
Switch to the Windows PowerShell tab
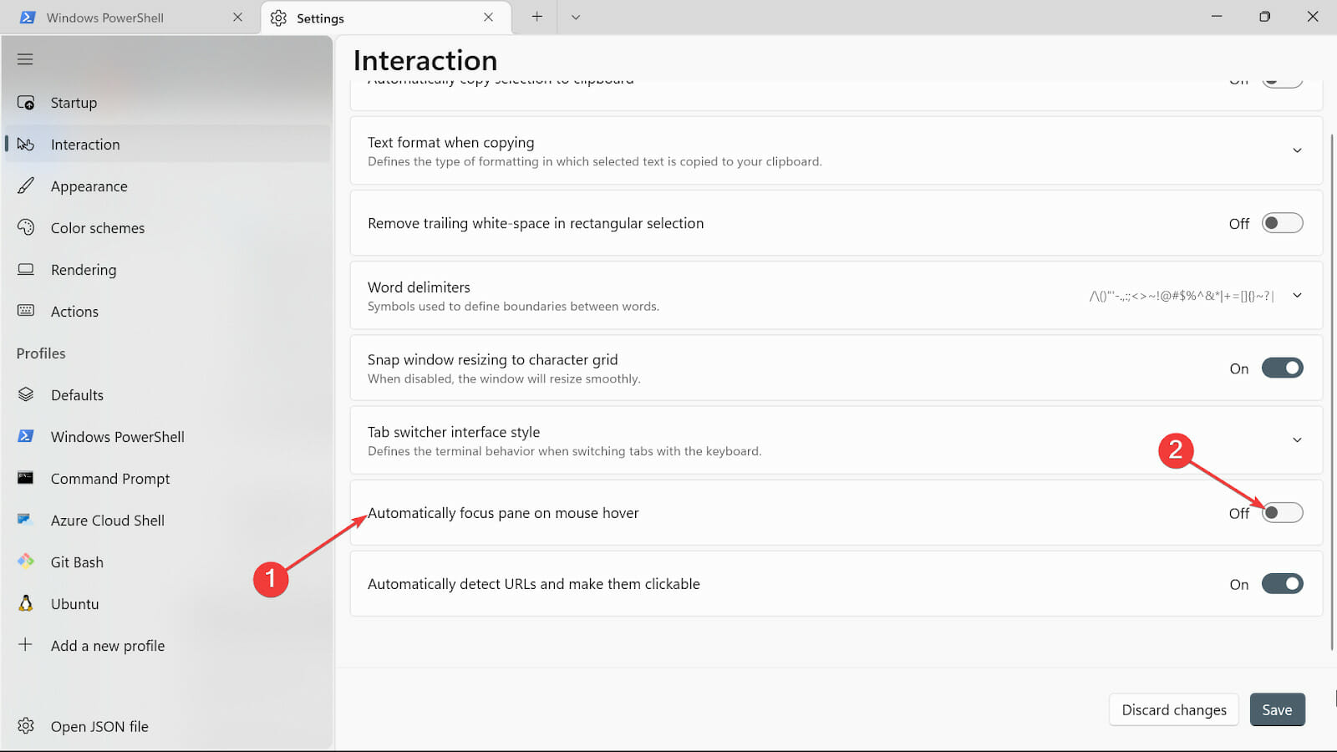tap(129, 18)
